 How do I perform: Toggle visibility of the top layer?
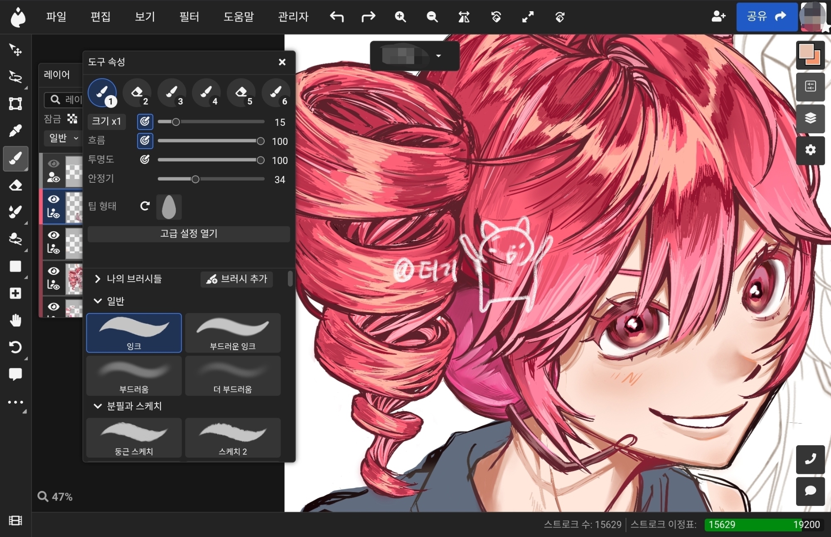click(x=54, y=163)
